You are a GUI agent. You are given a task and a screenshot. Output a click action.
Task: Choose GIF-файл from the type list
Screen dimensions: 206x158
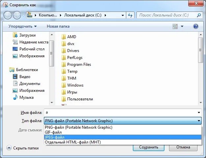click(123, 132)
